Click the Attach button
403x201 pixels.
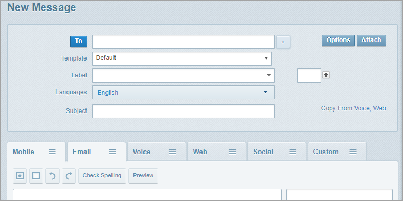point(371,41)
